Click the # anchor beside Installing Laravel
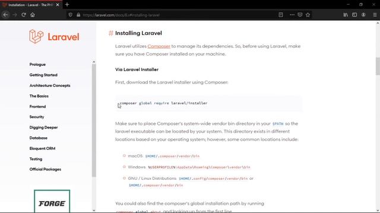Screen dimensions: 380x213 pyautogui.click(x=111, y=33)
